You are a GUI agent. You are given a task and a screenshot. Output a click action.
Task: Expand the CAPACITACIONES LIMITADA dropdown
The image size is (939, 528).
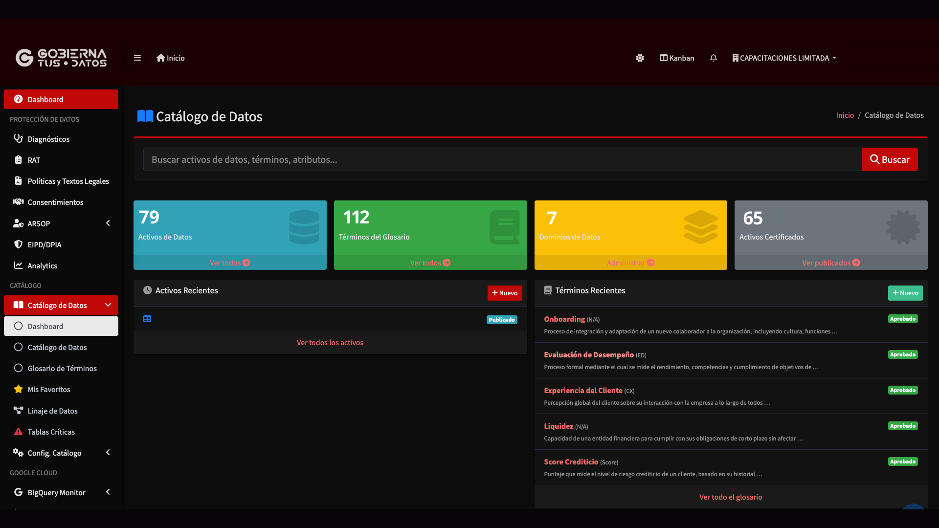(x=784, y=58)
